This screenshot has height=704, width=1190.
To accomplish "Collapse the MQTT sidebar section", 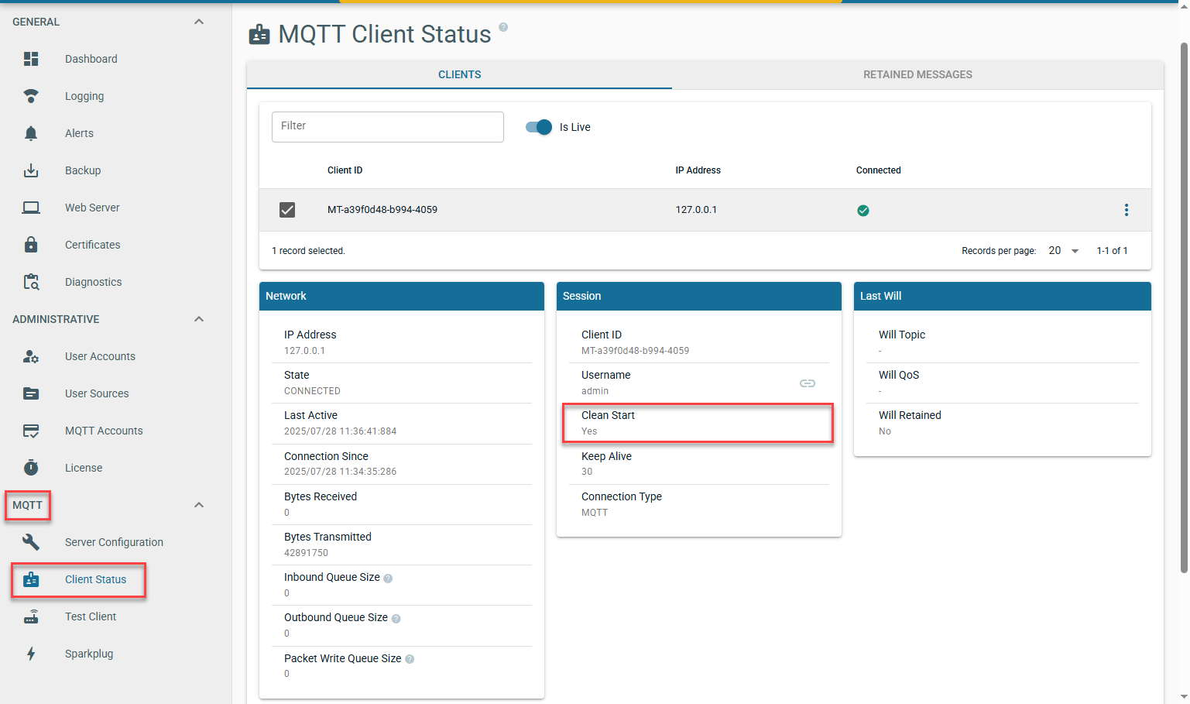I will tap(199, 505).
